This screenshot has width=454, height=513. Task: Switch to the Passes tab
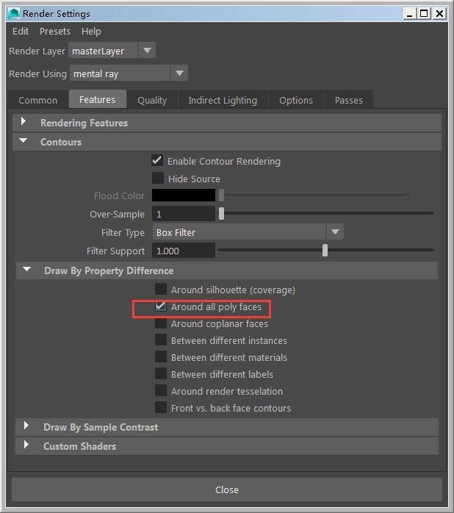pyautogui.click(x=349, y=100)
